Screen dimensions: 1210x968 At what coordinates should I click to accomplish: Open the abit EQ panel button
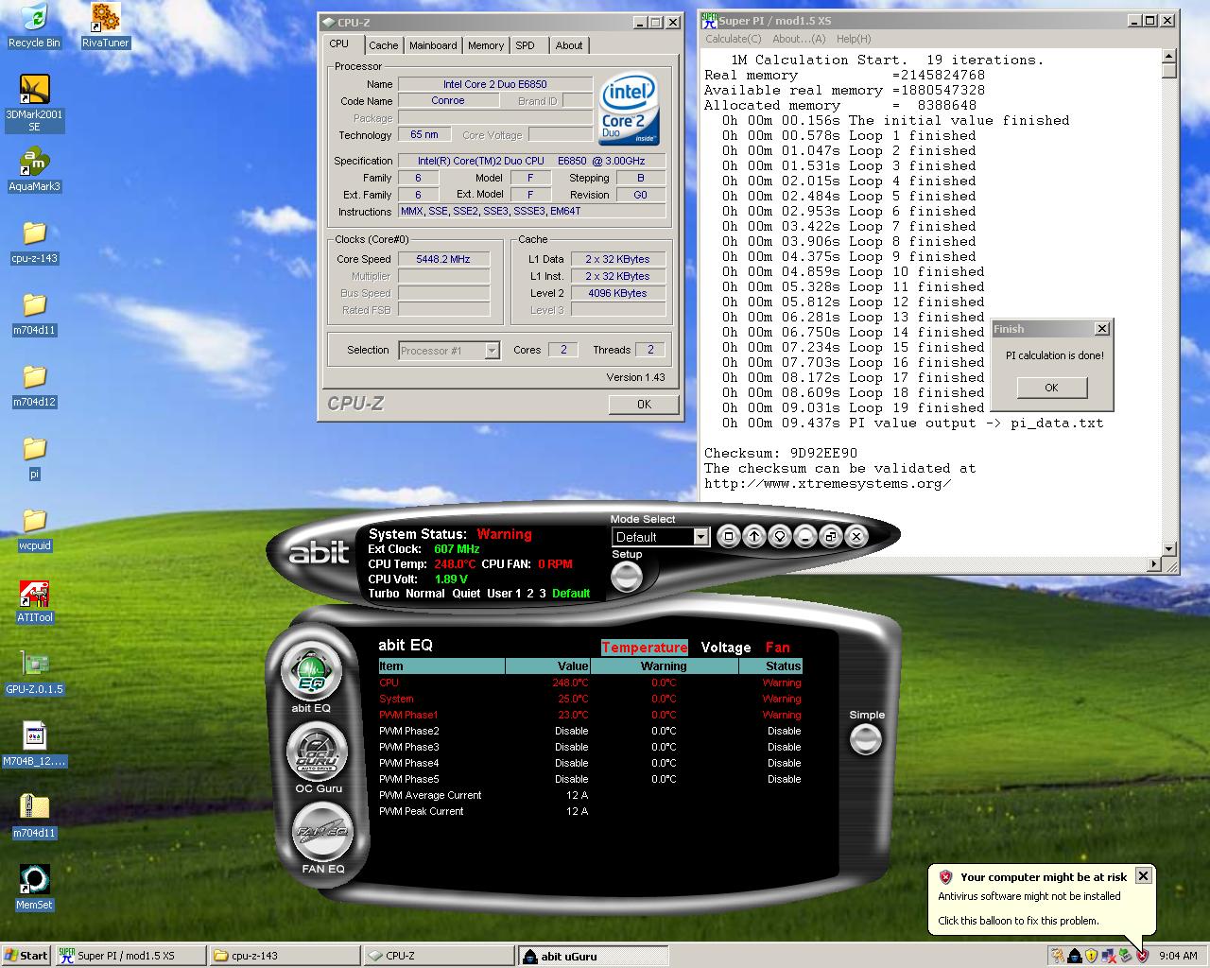click(x=312, y=670)
